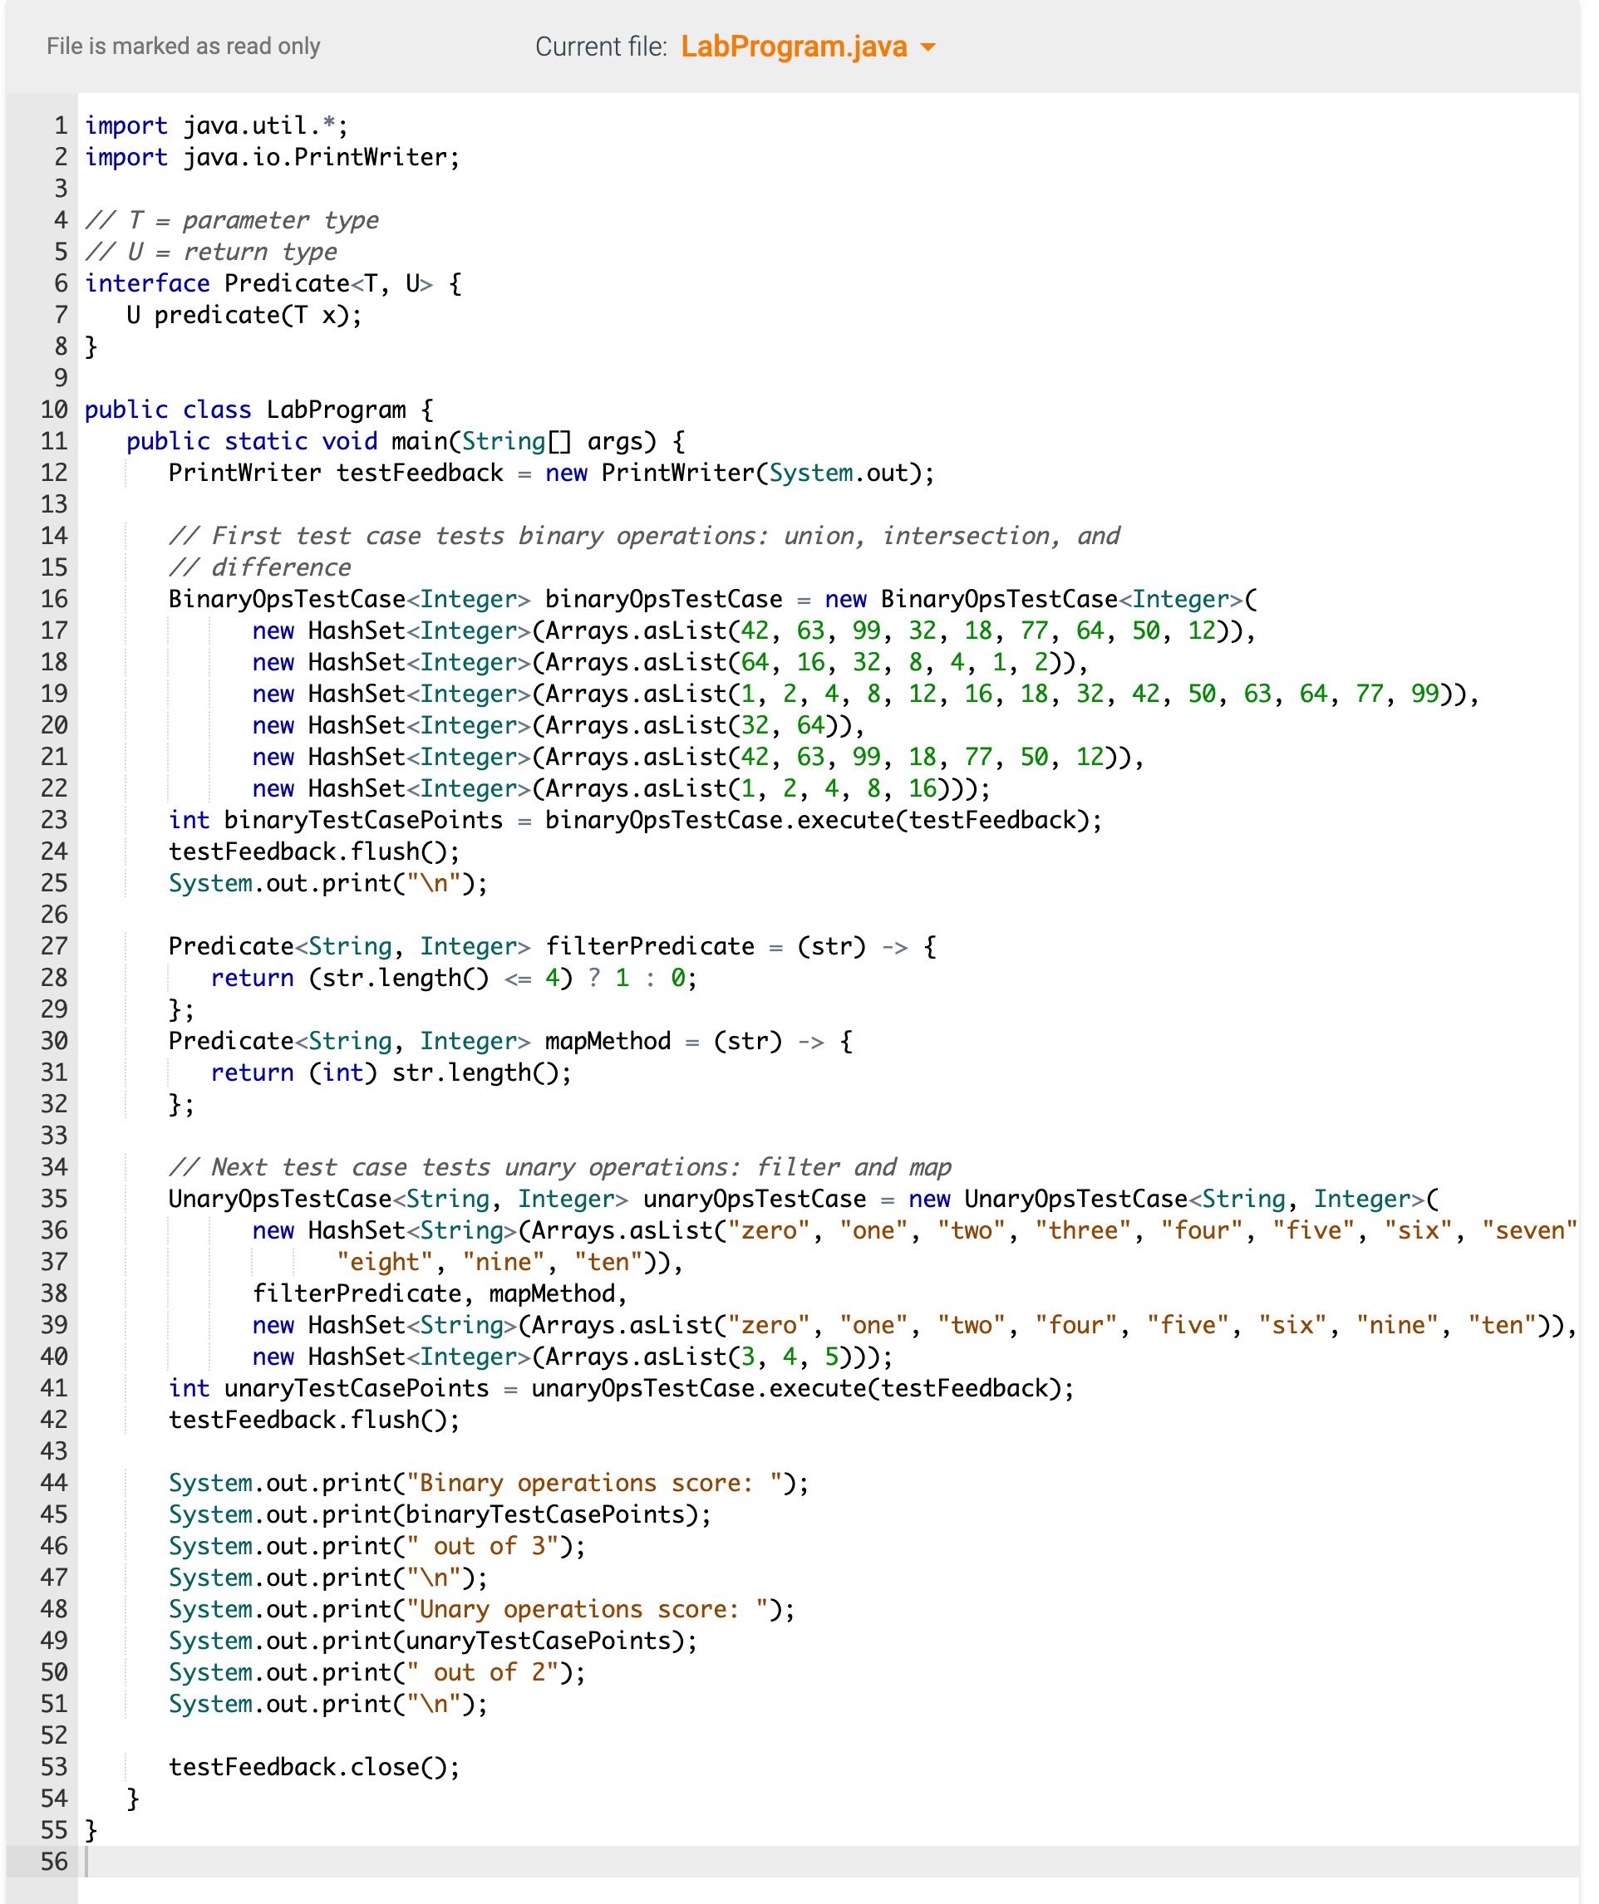The width and height of the screenshot is (1599, 1904).
Task: Click line number 1 in gutter
Action: tap(60, 125)
